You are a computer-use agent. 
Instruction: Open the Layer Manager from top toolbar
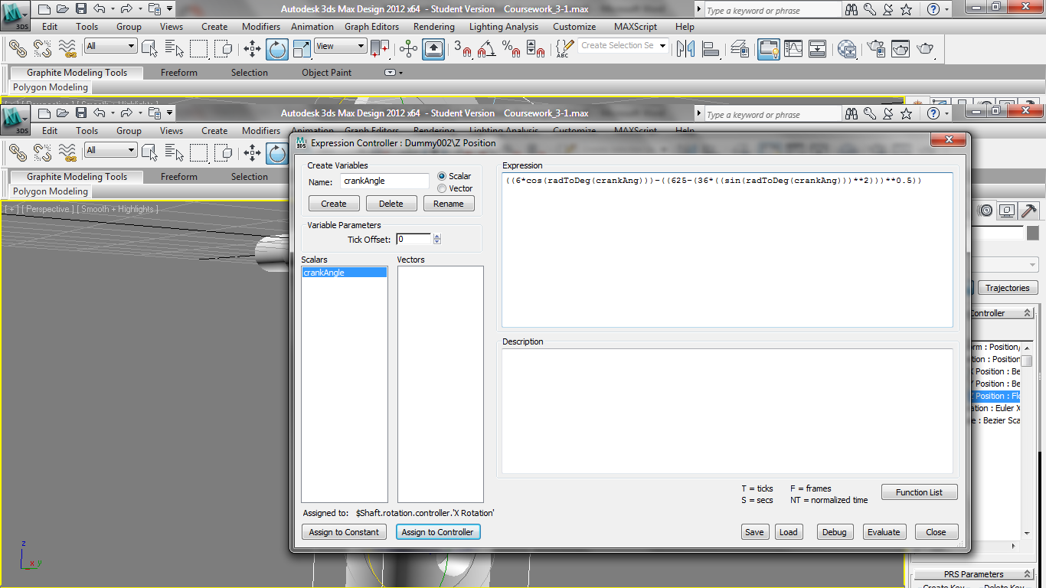pos(740,49)
